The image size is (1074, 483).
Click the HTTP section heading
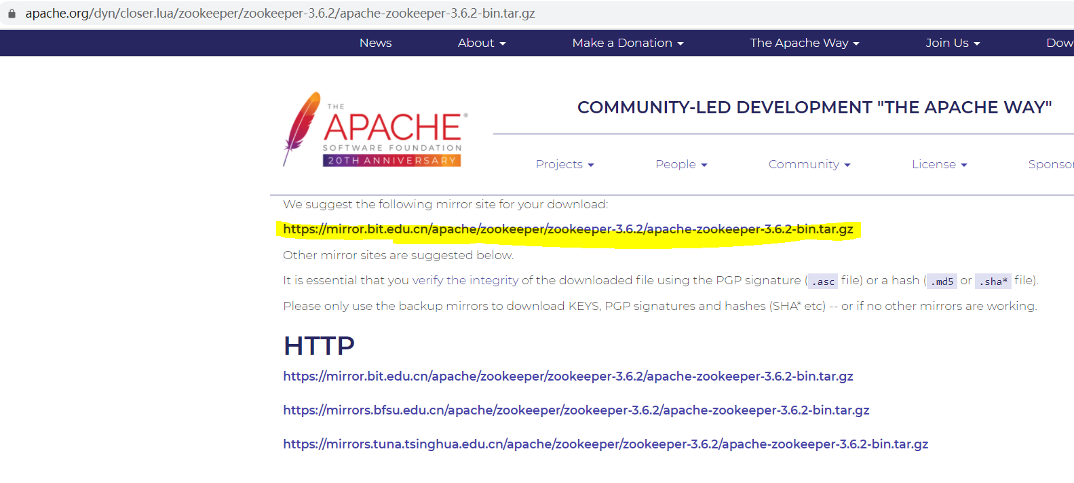319,346
